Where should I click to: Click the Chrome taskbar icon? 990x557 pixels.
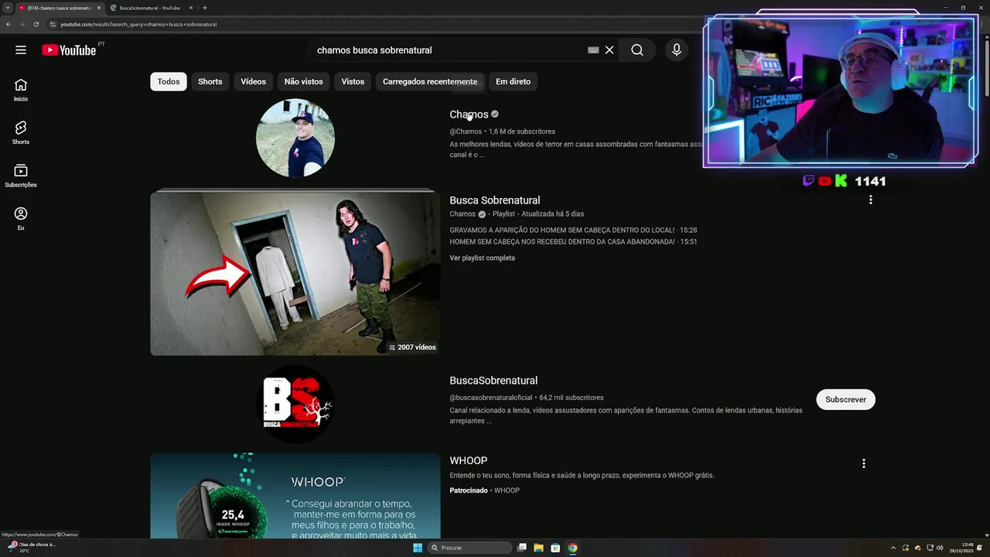(x=572, y=548)
